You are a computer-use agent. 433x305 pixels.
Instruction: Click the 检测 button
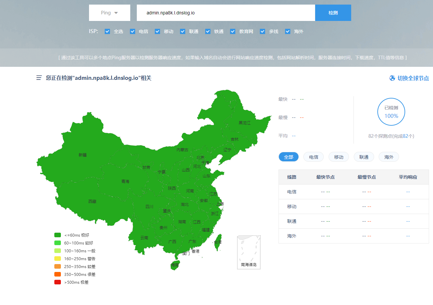point(333,13)
